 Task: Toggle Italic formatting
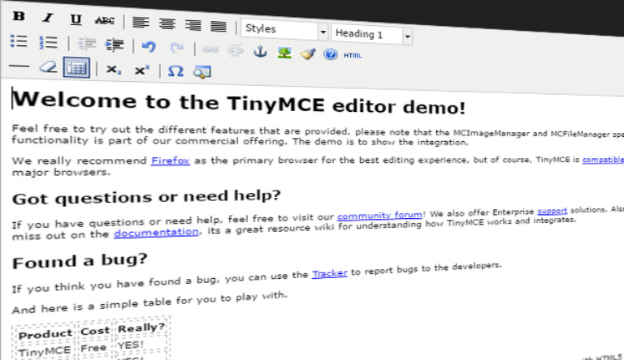pyautogui.click(x=47, y=18)
